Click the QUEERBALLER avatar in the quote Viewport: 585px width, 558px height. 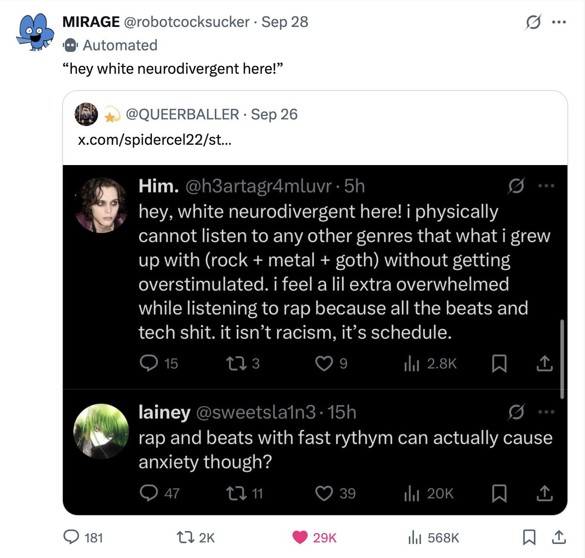86,114
